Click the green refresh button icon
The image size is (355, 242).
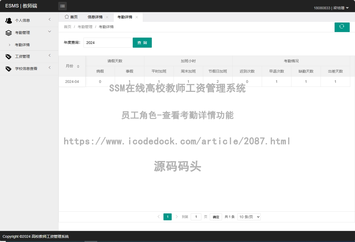click(342, 26)
